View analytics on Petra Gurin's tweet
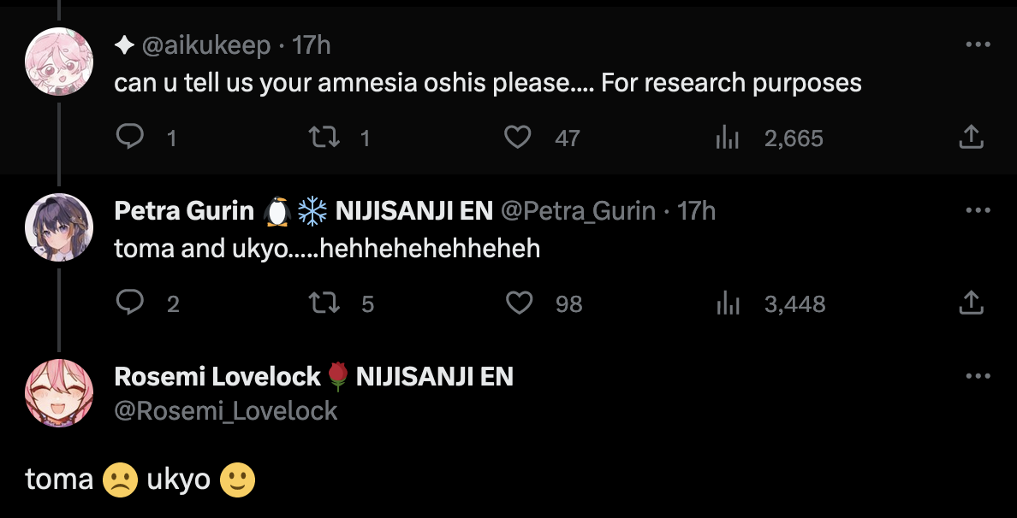 728,303
